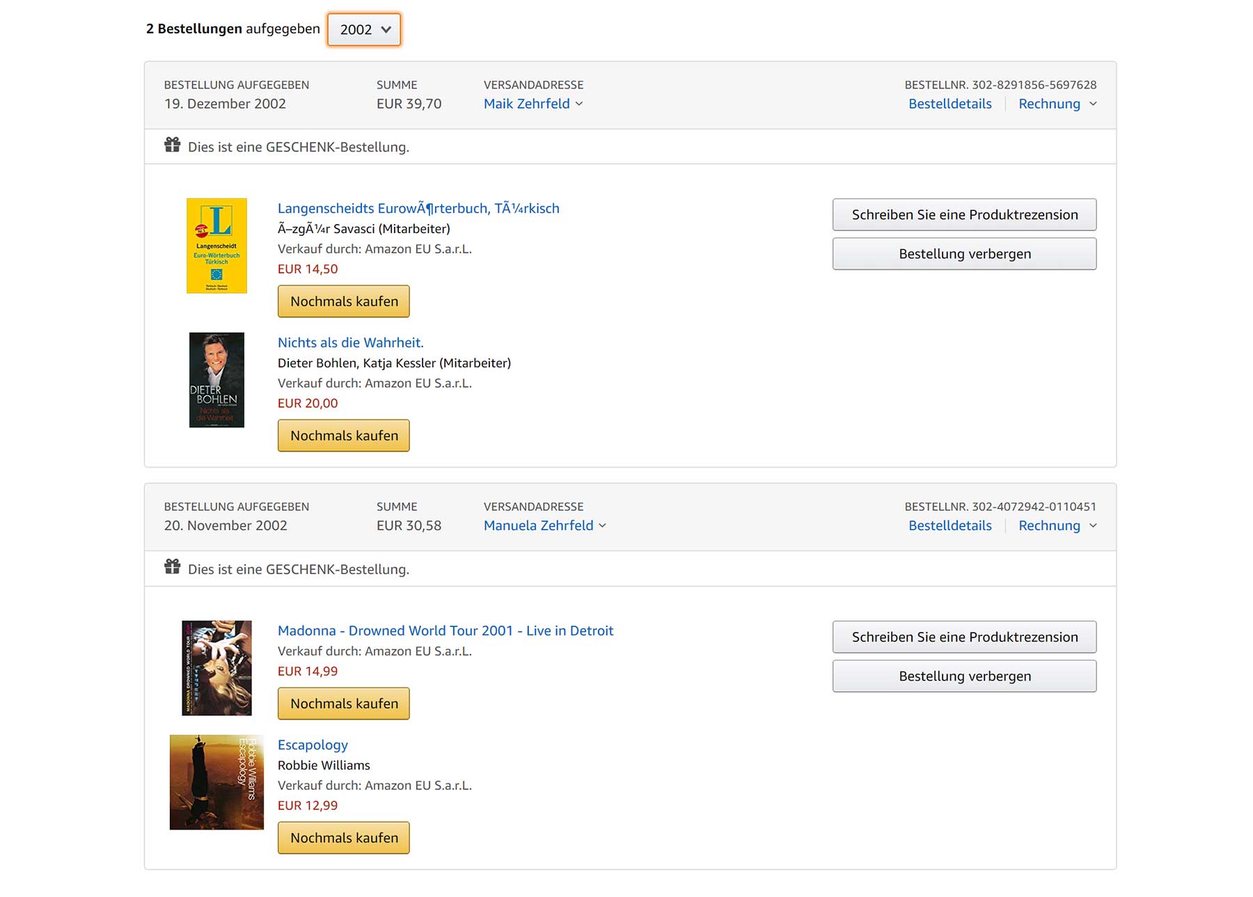Click gift icon on November order
The width and height of the screenshot is (1253, 897).
173,568
